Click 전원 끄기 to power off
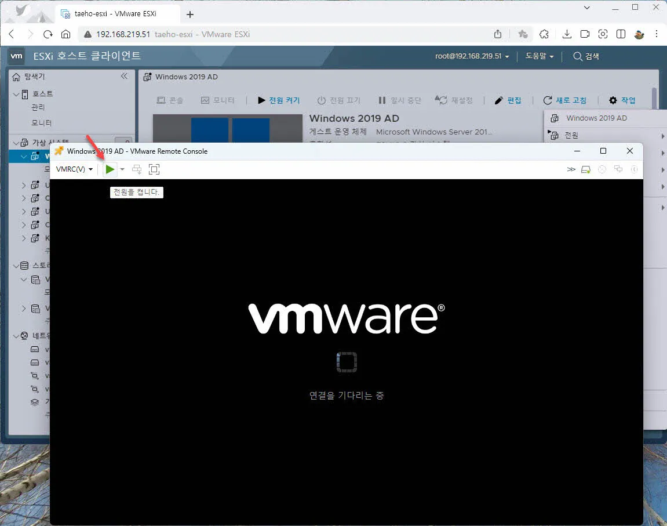Screen dimensions: 667x526 [x=339, y=100]
